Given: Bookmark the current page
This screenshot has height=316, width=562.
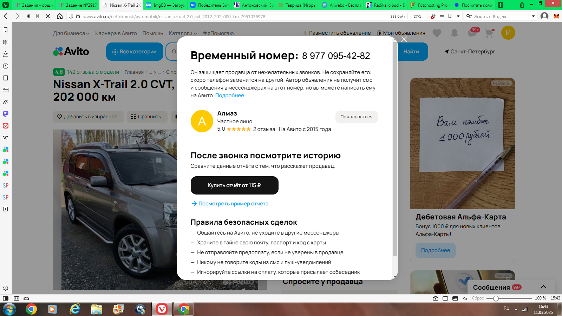Looking at the screenshot, I should click(x=450, y=16).
